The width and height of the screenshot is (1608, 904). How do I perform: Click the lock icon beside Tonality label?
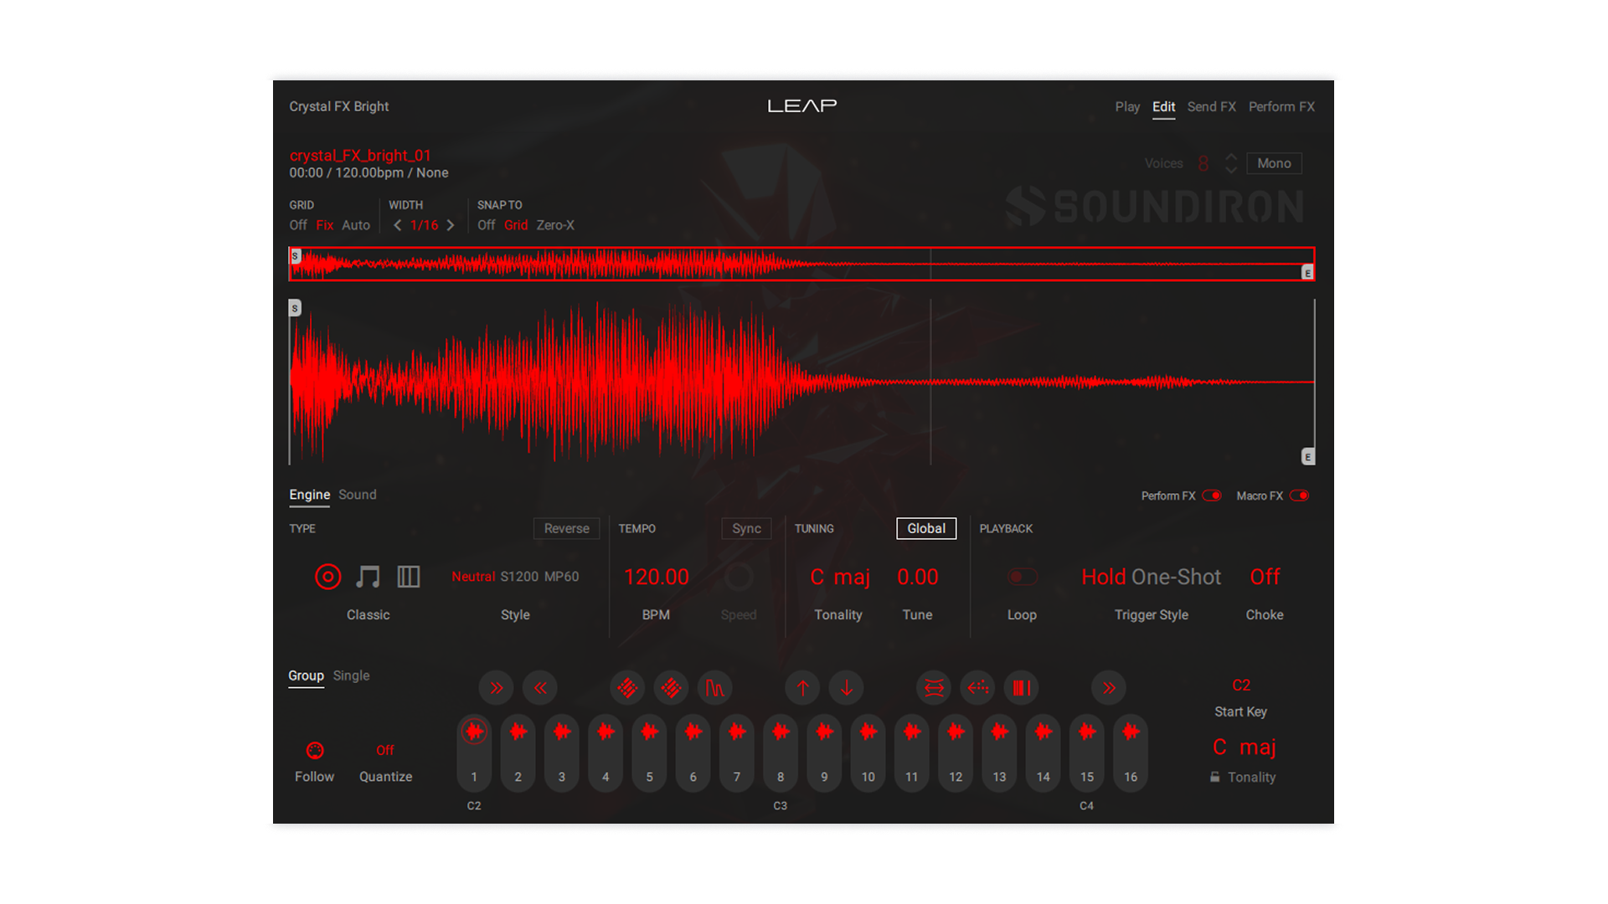tap(1214, 777)
